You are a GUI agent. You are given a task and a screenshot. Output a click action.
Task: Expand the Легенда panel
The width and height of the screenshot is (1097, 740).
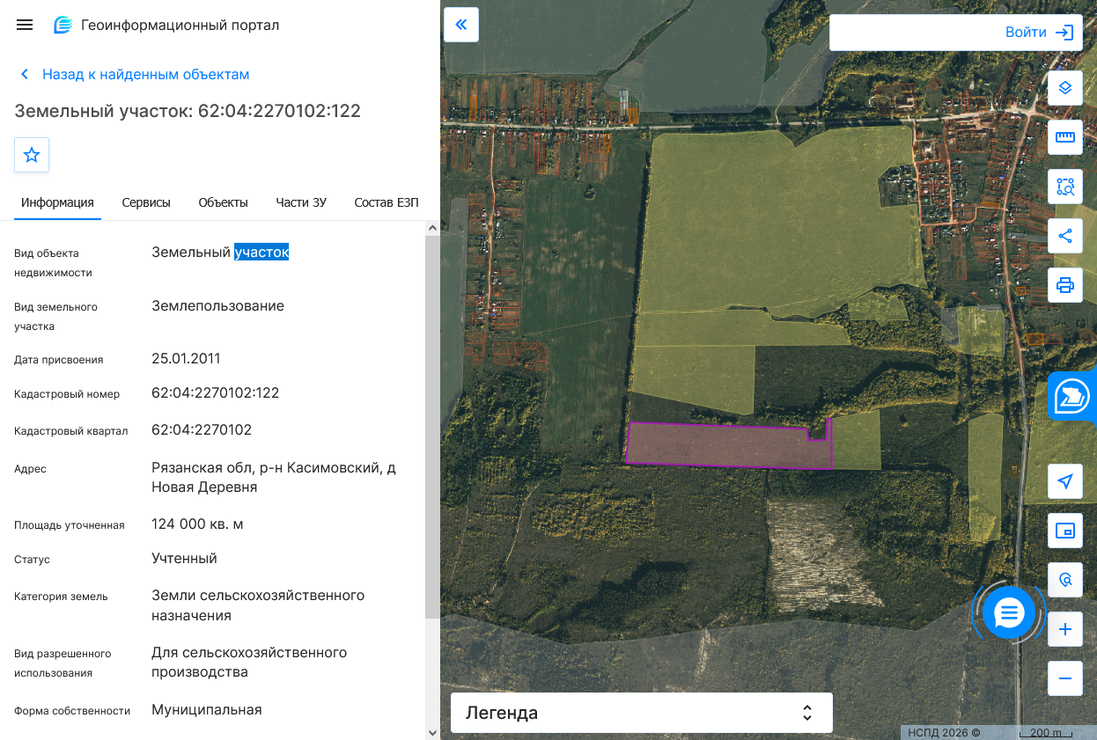[x=642, y=713]
